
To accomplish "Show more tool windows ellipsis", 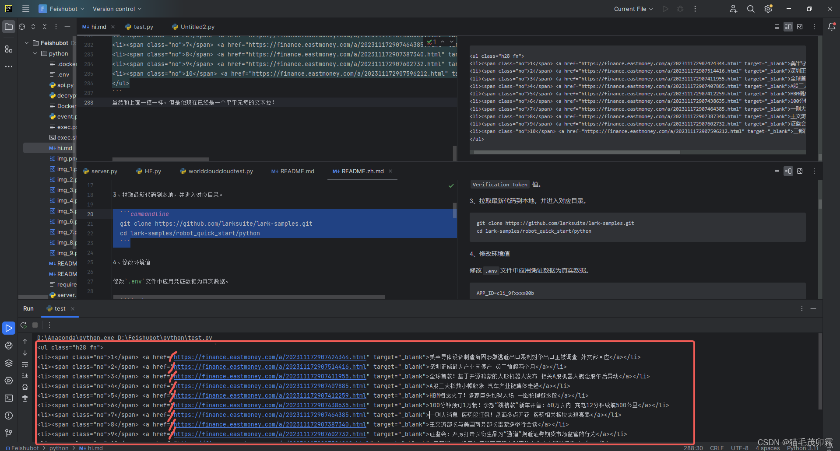I will click(x=9, y=66).
